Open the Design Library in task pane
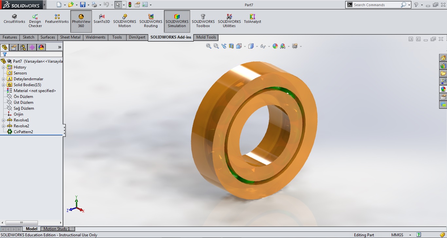The width and height of the screenshot is (447, 238). [x=443, y=66]
